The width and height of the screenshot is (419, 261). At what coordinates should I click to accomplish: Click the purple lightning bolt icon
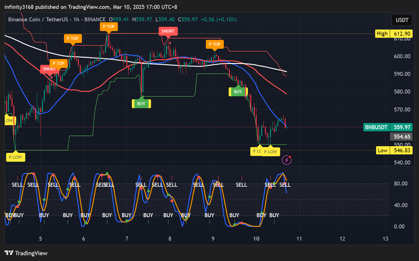point(287,160)
